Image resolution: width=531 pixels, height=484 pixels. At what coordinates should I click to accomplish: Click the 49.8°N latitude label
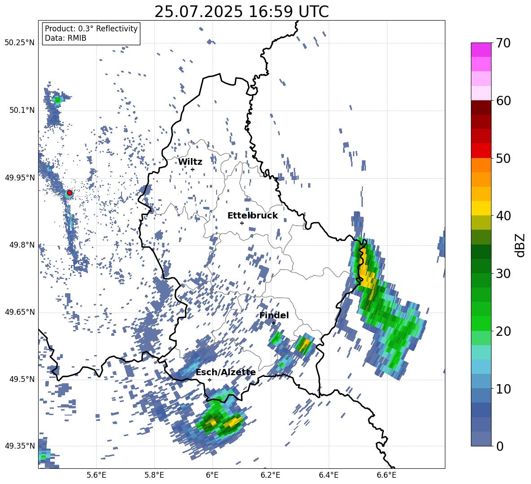(22, 245)
